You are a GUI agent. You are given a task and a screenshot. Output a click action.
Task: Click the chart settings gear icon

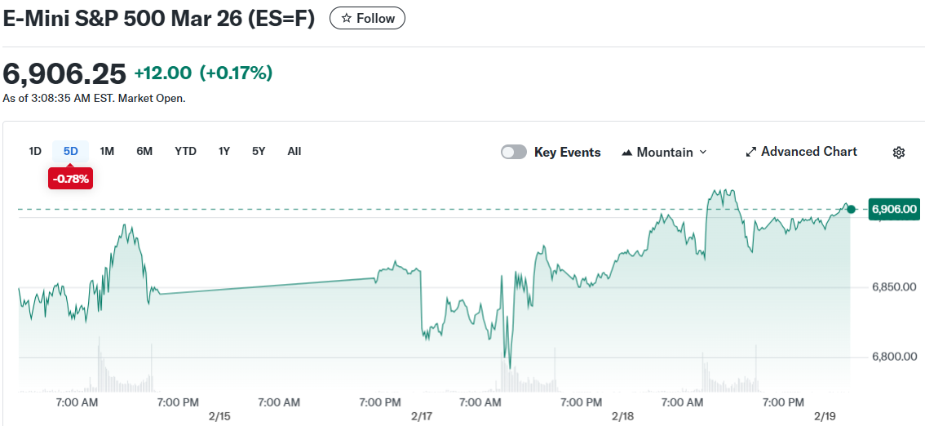(899, 153)
